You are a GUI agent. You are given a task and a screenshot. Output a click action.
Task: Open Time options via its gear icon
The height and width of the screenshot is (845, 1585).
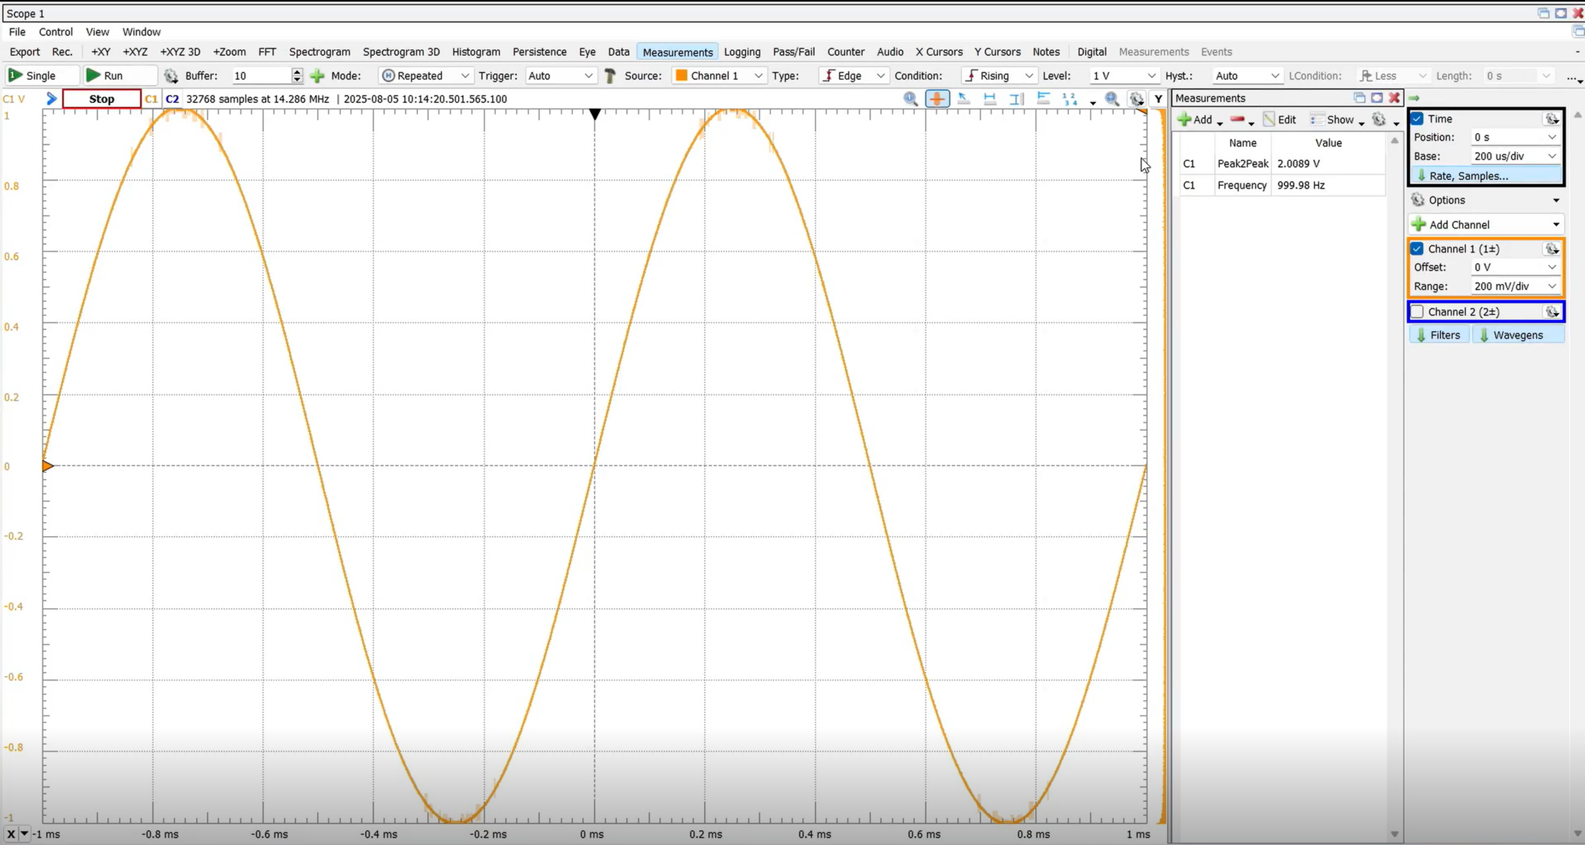click(x=1552, y=118)
